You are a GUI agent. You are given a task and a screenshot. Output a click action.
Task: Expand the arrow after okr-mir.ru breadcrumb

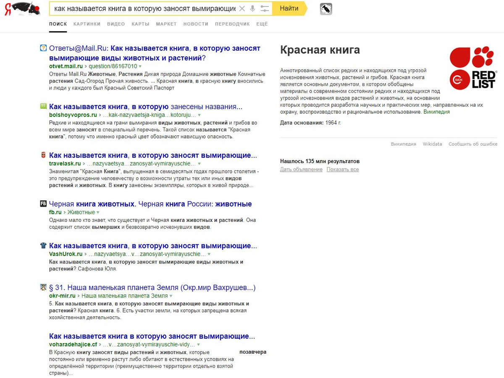tap(171, 296)
